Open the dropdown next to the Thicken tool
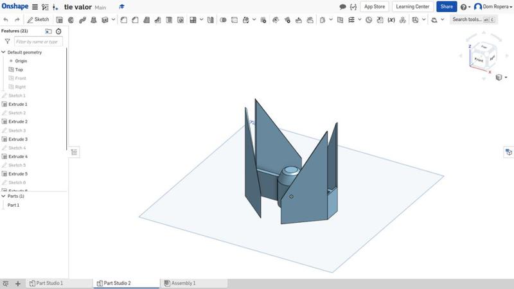 point(114,20)
